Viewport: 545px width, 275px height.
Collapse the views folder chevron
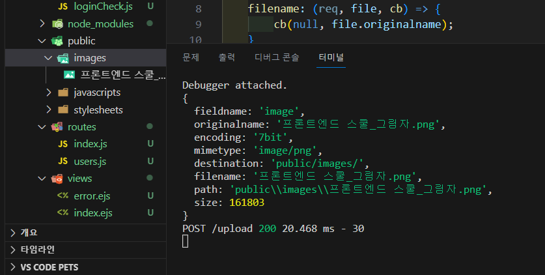(x=42, y=179)
